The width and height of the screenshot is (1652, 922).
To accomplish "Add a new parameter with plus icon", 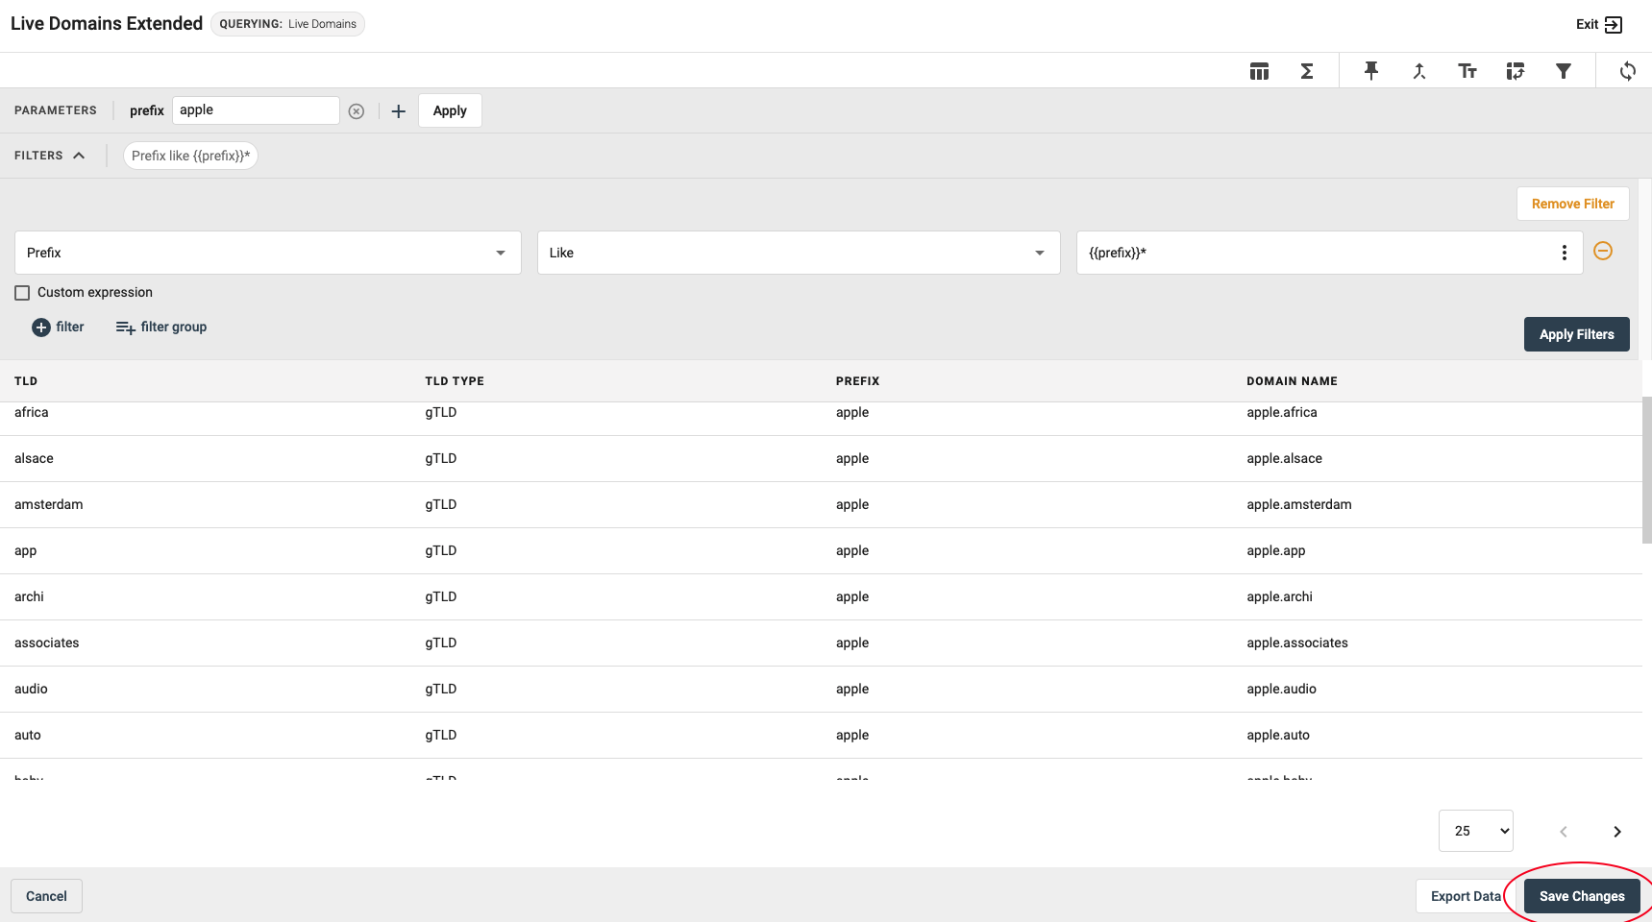I will [399, 111].
